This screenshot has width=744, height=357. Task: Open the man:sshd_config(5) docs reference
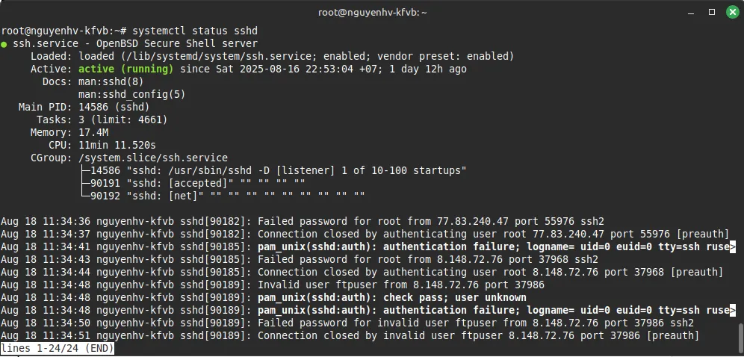click(131, 94)
